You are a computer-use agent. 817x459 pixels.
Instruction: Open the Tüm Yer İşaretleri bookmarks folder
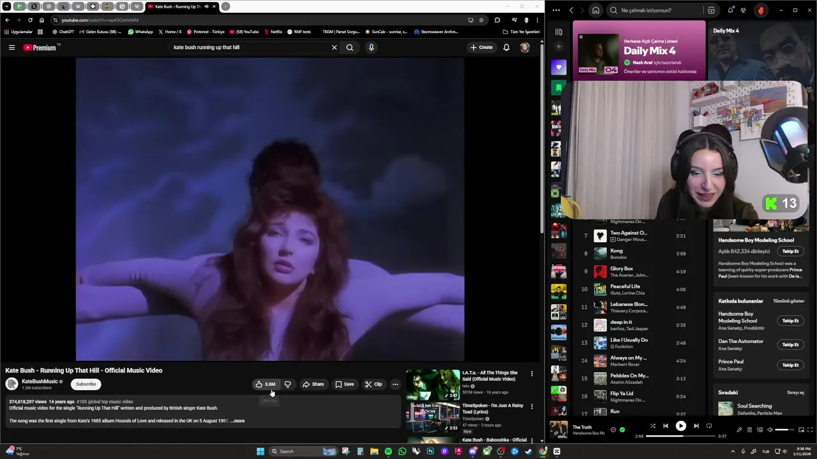521,32
